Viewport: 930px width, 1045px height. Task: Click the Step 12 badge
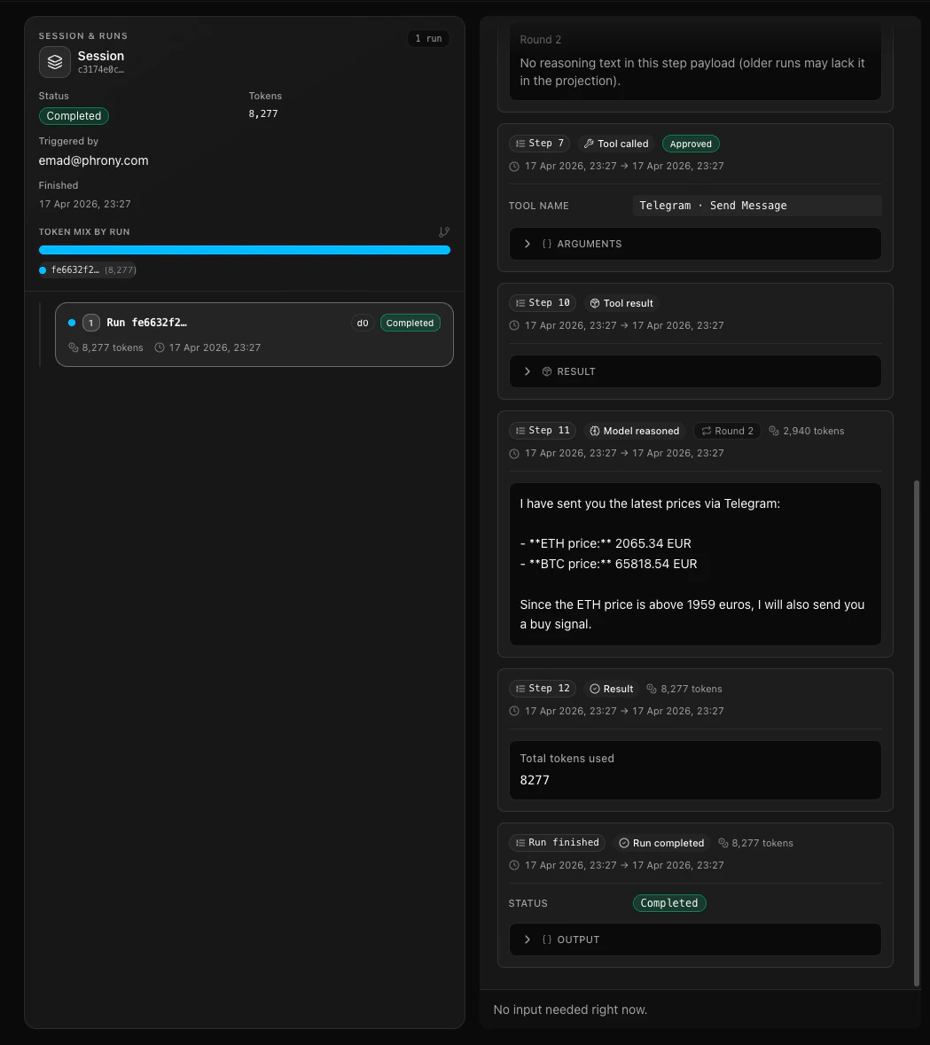coord(543,689)
